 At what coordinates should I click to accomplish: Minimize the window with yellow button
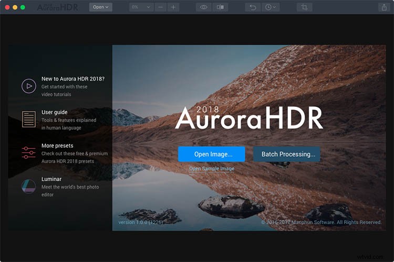pyautogui.click(x=15, y=7)
